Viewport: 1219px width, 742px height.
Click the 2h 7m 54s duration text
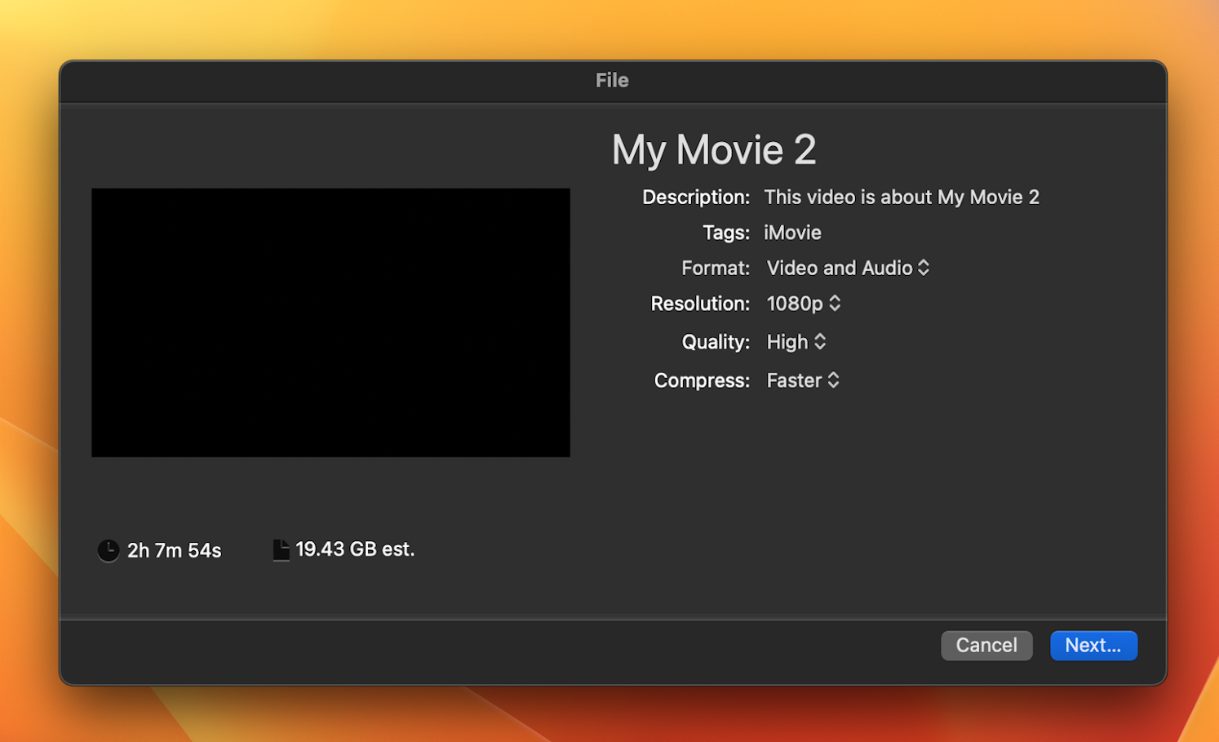pos(173,550)
